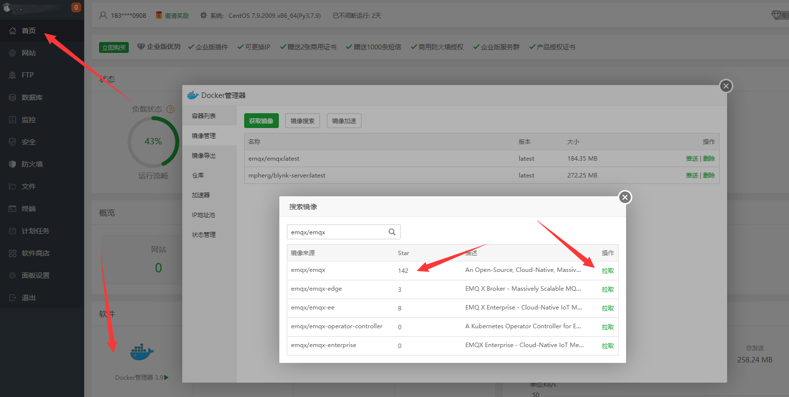Click the settings gear icon beside 系统

click(204, 15)
